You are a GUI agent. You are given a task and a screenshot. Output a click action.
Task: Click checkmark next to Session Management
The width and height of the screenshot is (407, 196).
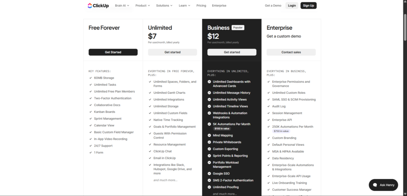click(269, 113)
